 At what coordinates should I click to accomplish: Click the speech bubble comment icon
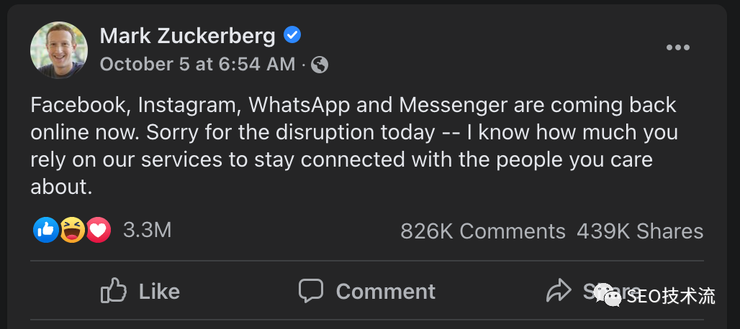[x=311, y=291]
